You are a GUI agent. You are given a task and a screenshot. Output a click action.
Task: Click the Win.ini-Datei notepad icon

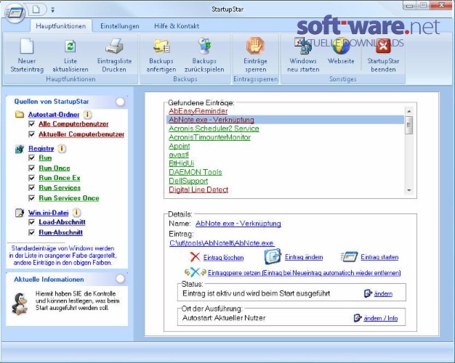tap(20, 213)
